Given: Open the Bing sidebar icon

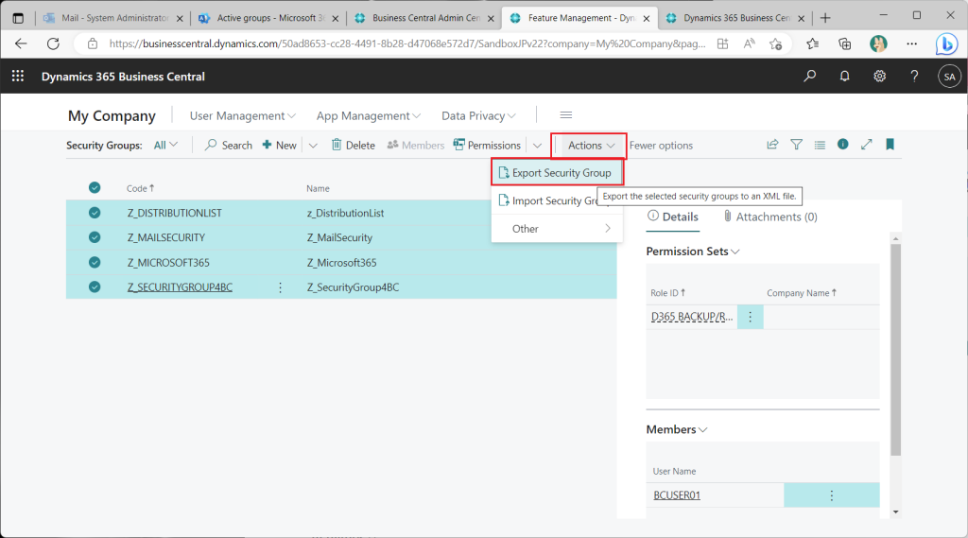Looking at the screenshot, I should [946, 43].
